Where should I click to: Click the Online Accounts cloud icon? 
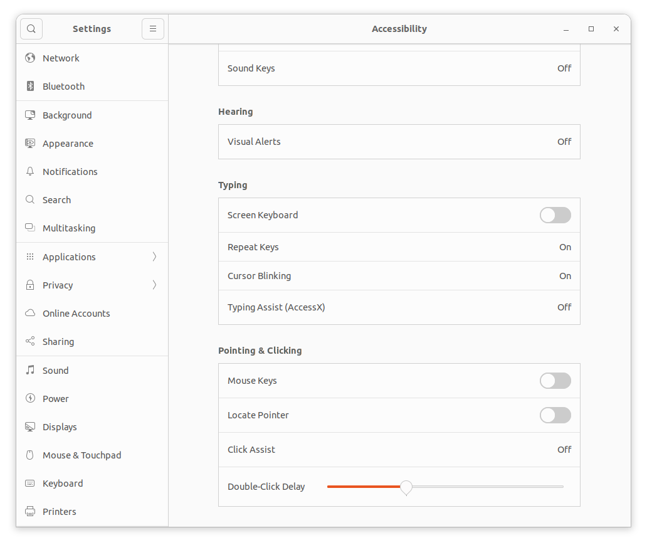tap(30, 313)
